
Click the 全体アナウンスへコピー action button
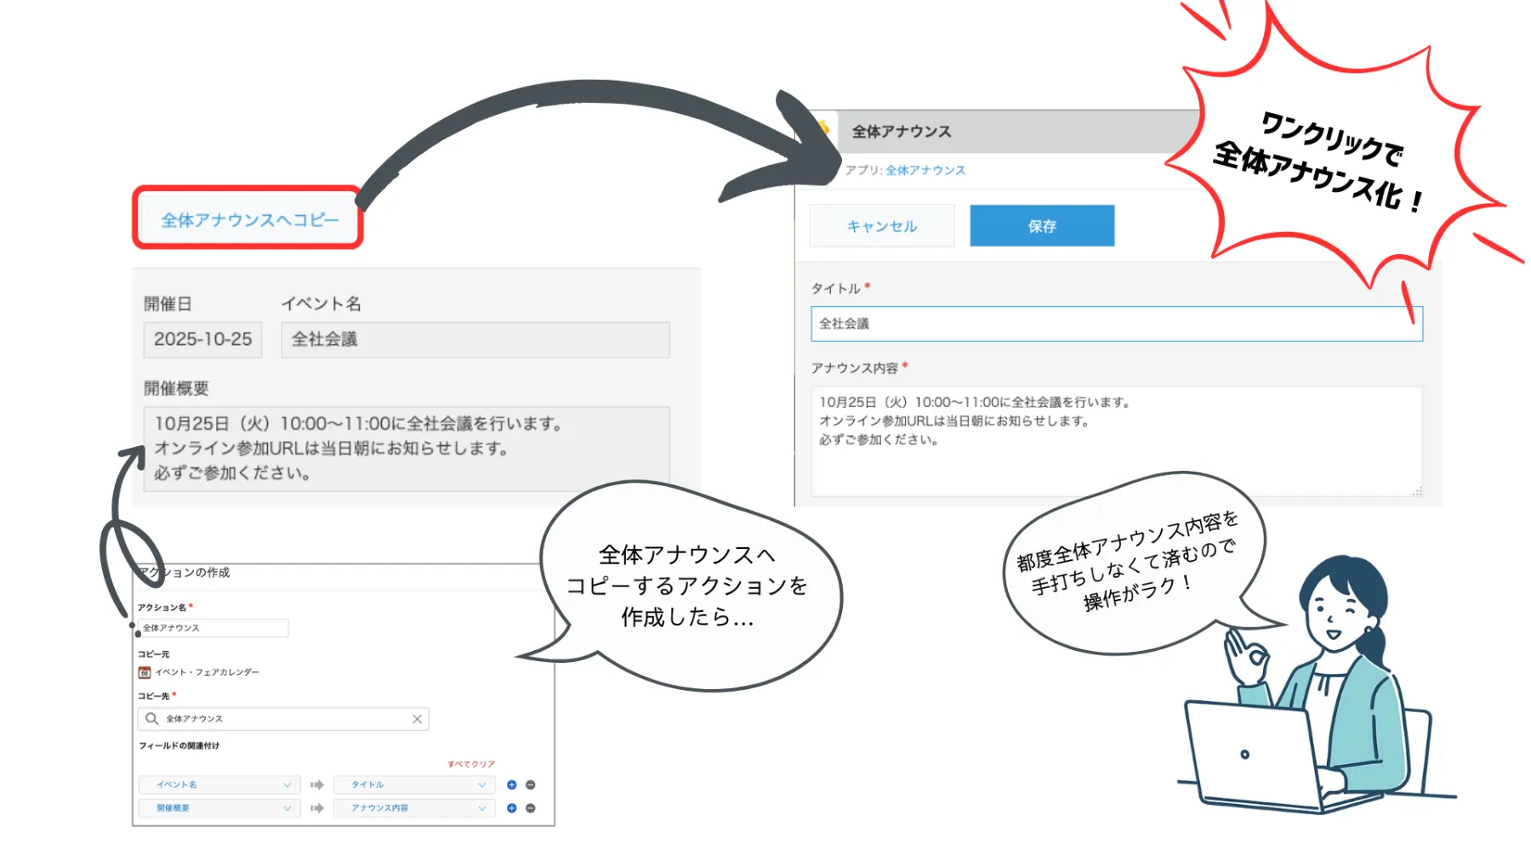click(248, 219)
